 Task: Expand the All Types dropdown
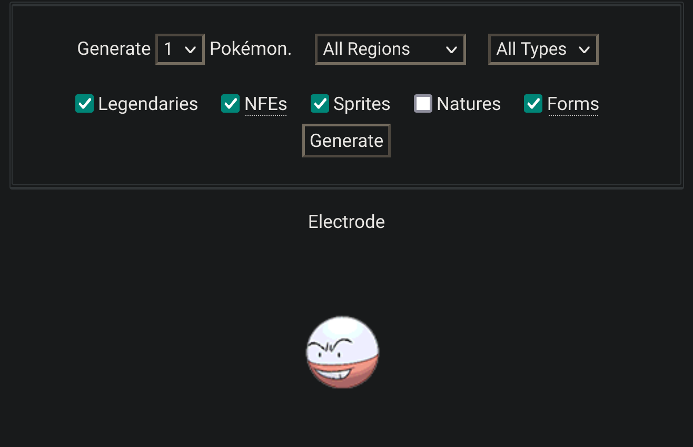point(543,49)
